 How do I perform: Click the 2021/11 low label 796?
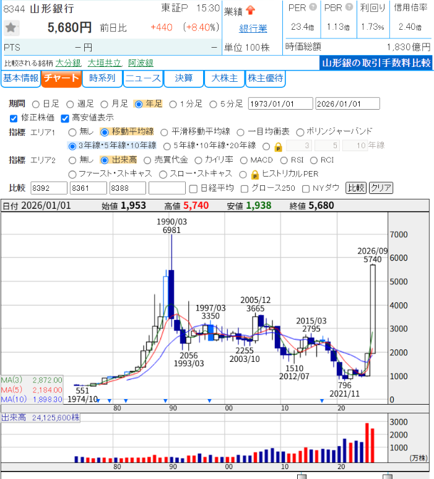[345, 385]
